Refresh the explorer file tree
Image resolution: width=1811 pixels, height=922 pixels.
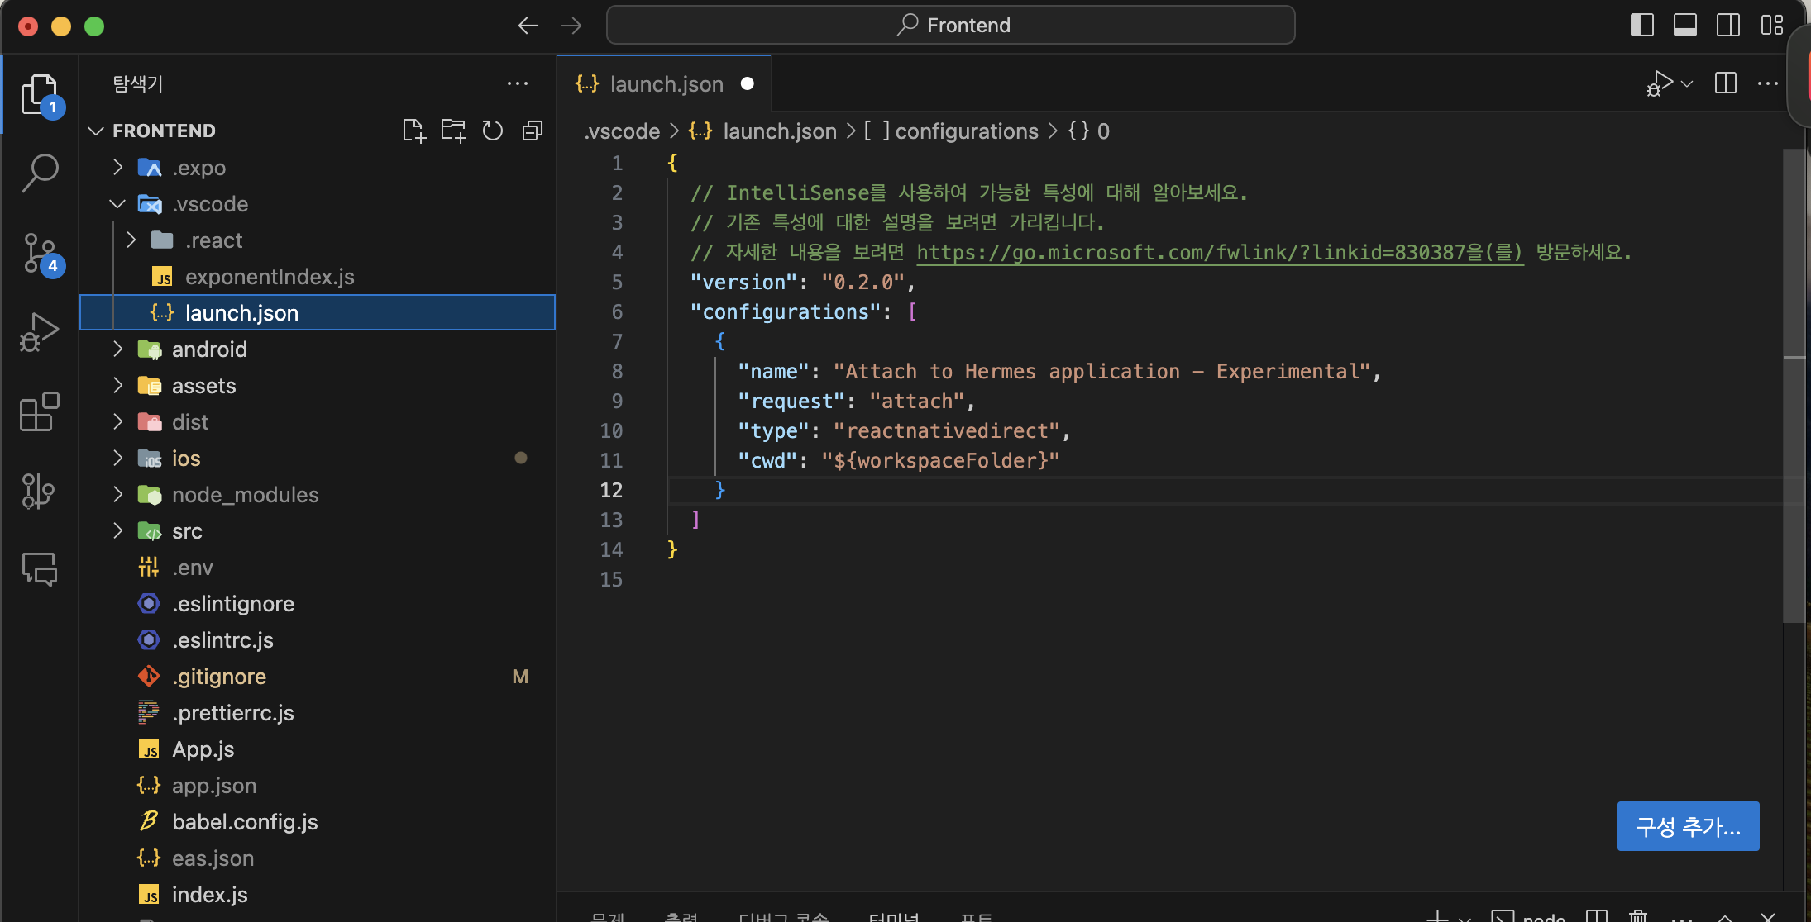pos(493,131)
